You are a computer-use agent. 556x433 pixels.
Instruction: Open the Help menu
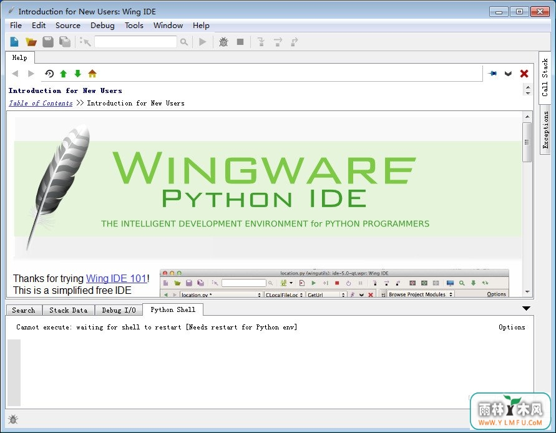(x=201, y=26)
